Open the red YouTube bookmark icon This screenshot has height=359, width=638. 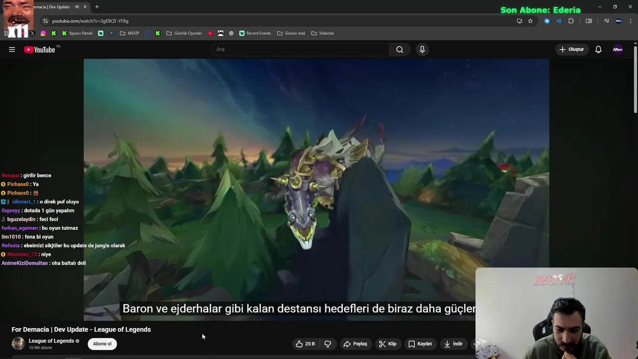click(210, 33)
